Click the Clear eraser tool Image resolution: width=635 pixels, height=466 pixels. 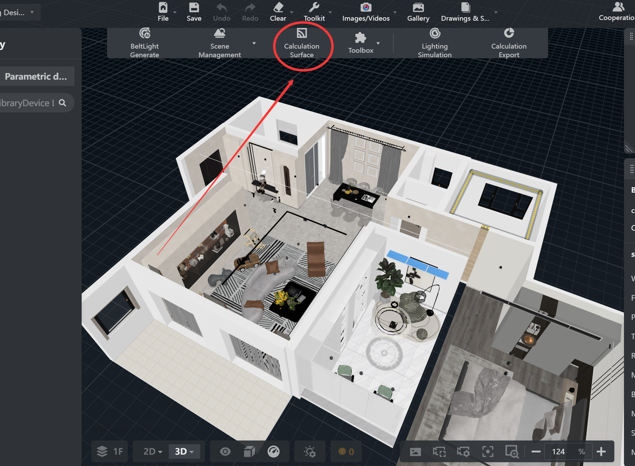278,12
